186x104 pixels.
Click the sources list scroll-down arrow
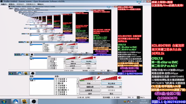pyautogui.click(x=78, y=94)
